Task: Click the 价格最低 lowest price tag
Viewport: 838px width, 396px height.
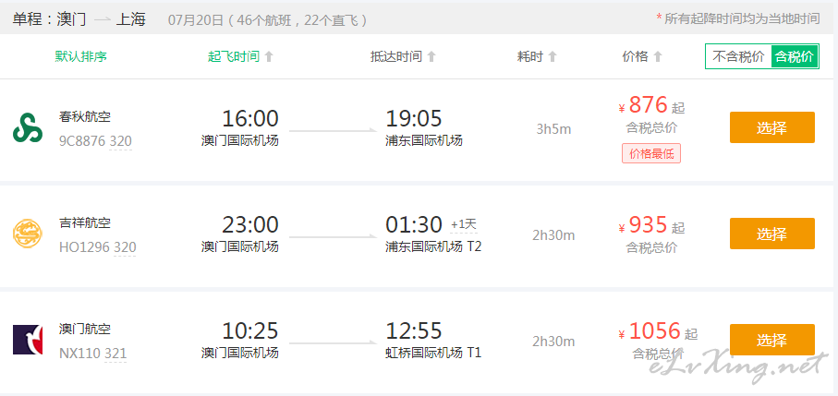Action: point(651,154)
